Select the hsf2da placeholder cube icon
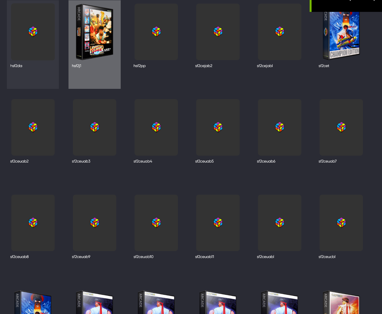The image size is (382, 314). pos(33,32)
